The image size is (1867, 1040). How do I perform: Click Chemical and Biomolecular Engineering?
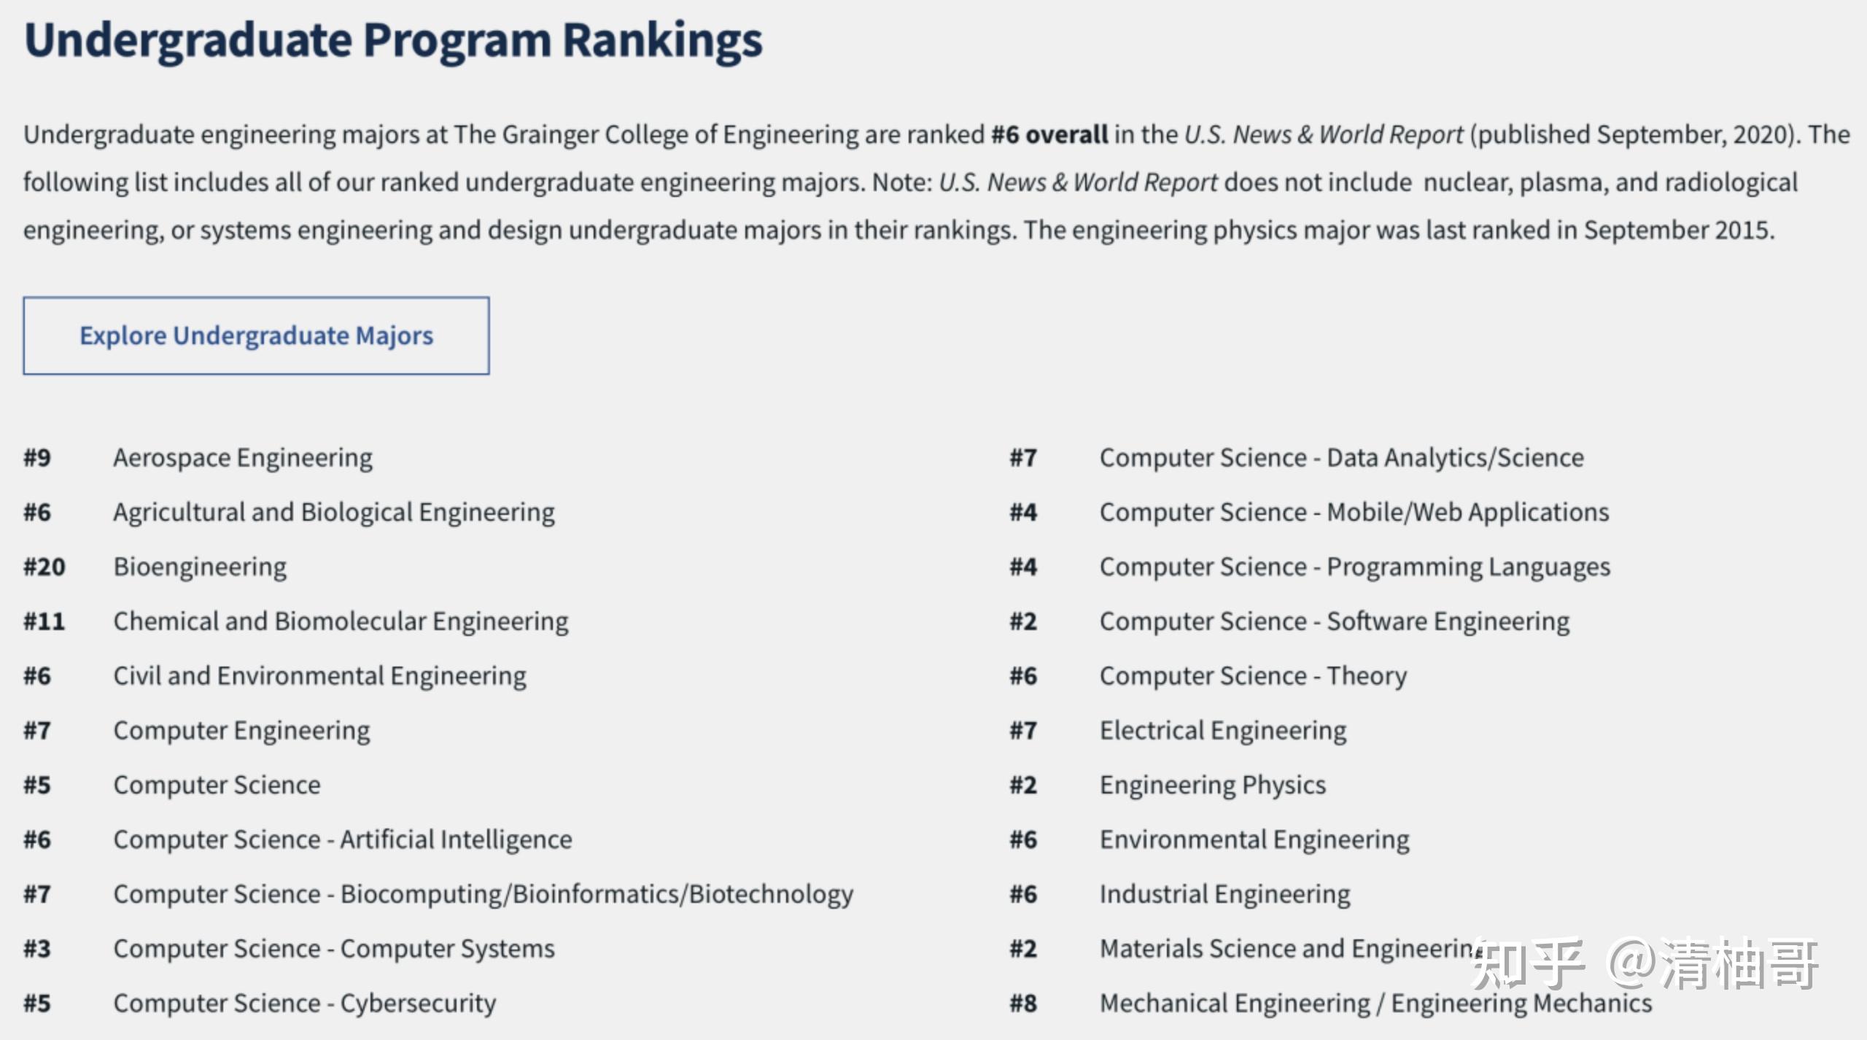coord(341,621)
